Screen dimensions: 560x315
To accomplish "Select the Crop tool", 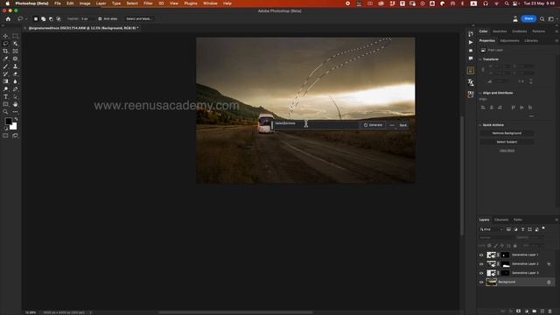I will click(5, 51).
